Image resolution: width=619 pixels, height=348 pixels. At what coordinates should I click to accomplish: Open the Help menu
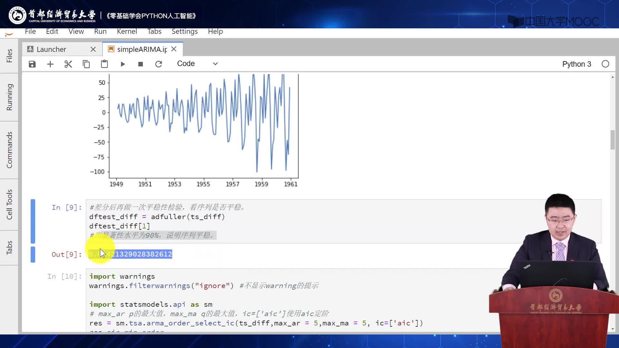(x=215, y=32)
